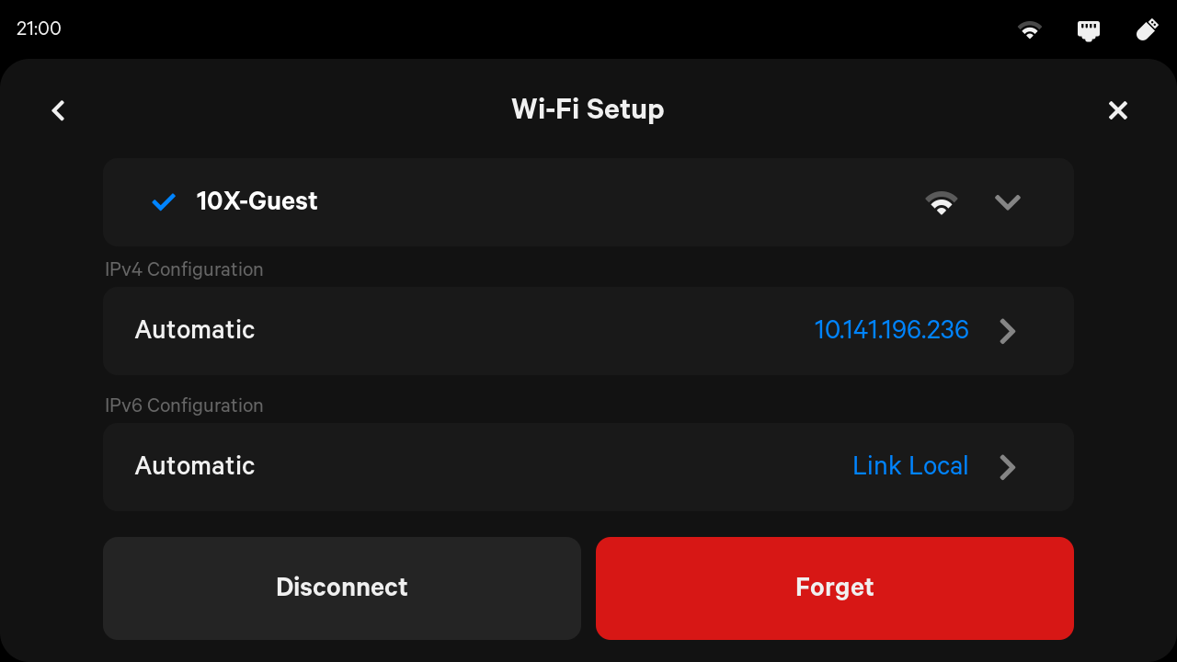Select the 10X-Guest network name
This screenshot has width=1177, height=662.
[x=257, y=201]
